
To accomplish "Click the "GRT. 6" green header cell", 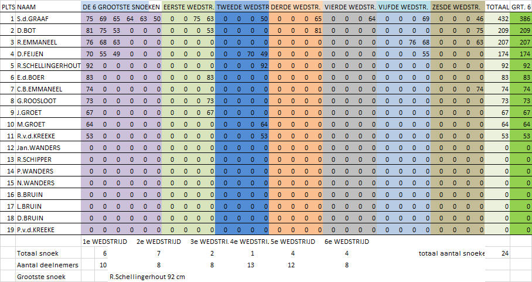I will (x=521, y=7).
